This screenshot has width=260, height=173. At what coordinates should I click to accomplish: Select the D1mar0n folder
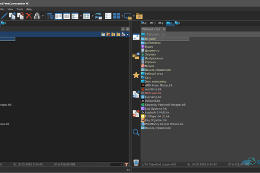pos(165,39)
